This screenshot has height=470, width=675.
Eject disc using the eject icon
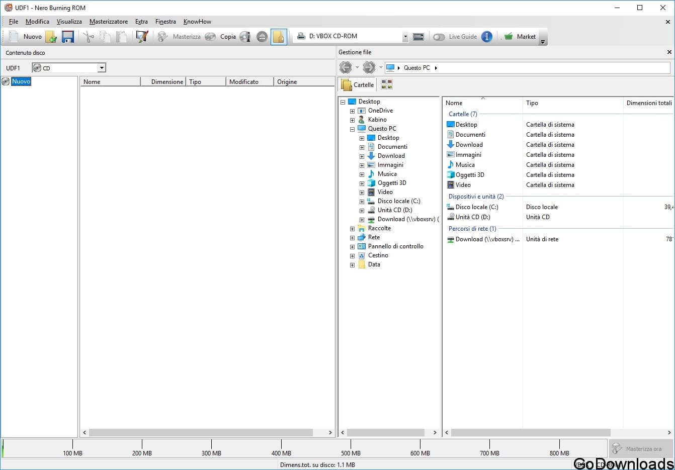(x=262, y=37)
